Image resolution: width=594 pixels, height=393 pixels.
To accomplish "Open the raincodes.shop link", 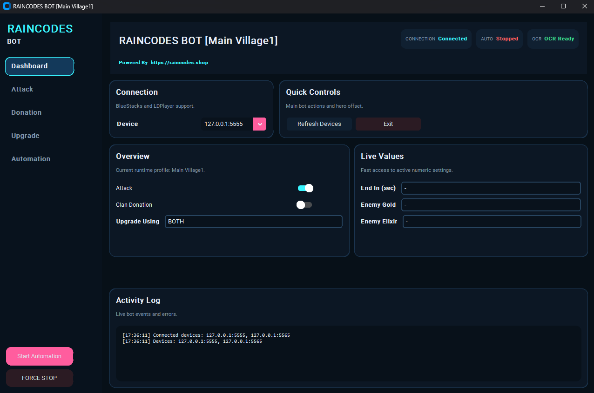I will pos(179,62).
